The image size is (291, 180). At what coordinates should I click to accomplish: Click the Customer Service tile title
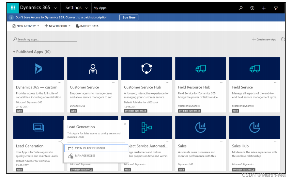[84, 87]
